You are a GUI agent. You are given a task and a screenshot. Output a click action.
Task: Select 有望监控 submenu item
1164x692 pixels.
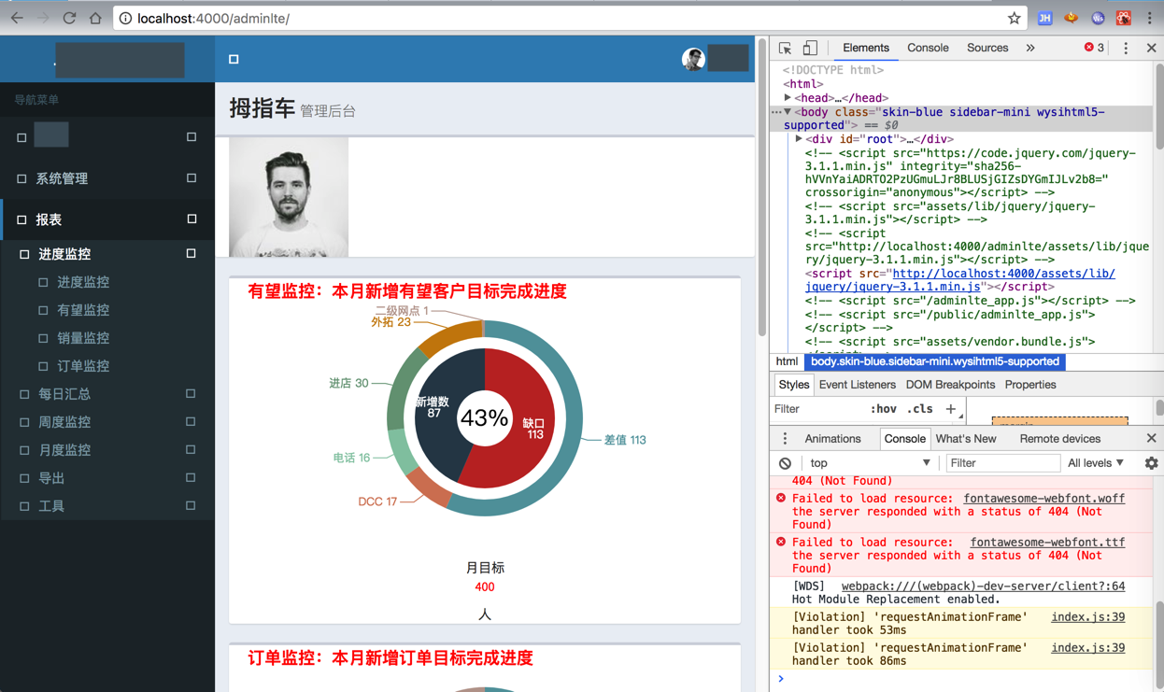83,310
